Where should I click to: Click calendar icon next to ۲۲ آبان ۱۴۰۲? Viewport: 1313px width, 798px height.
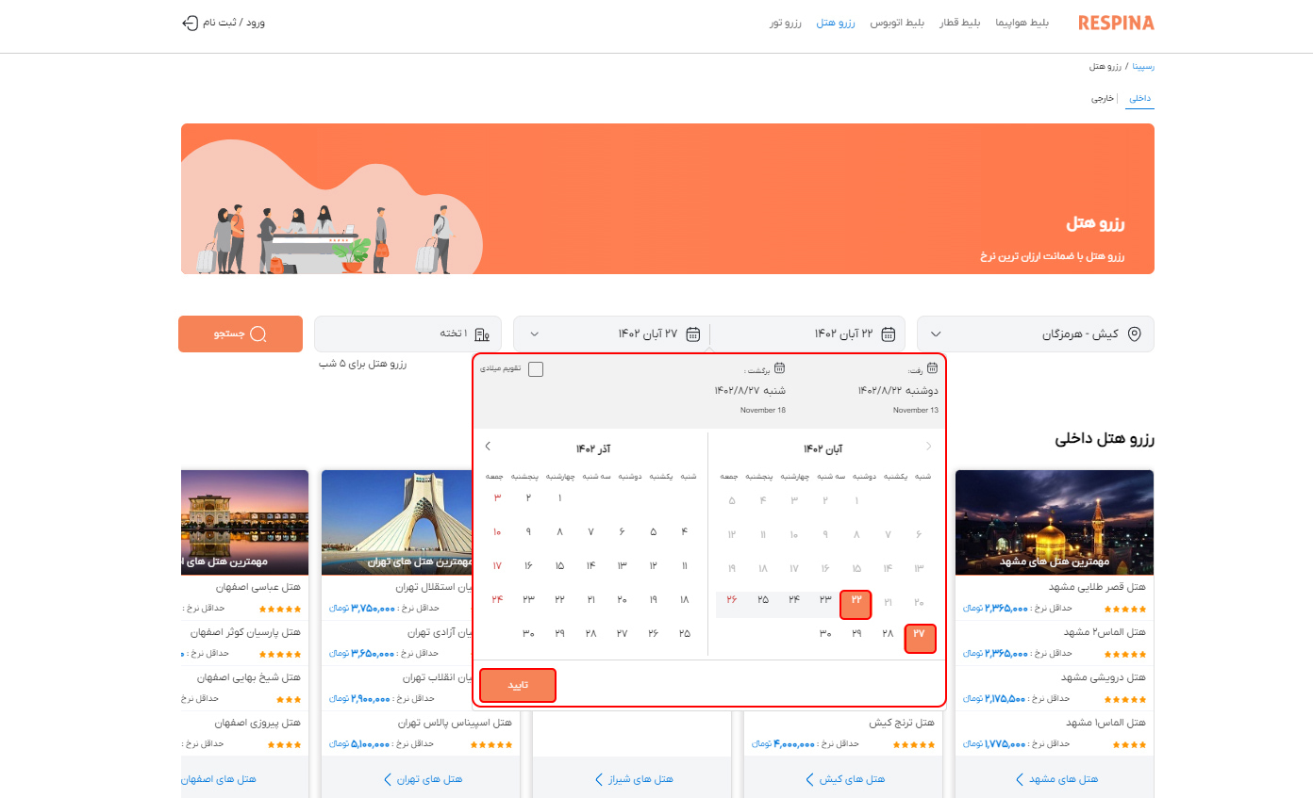[888, 334]
